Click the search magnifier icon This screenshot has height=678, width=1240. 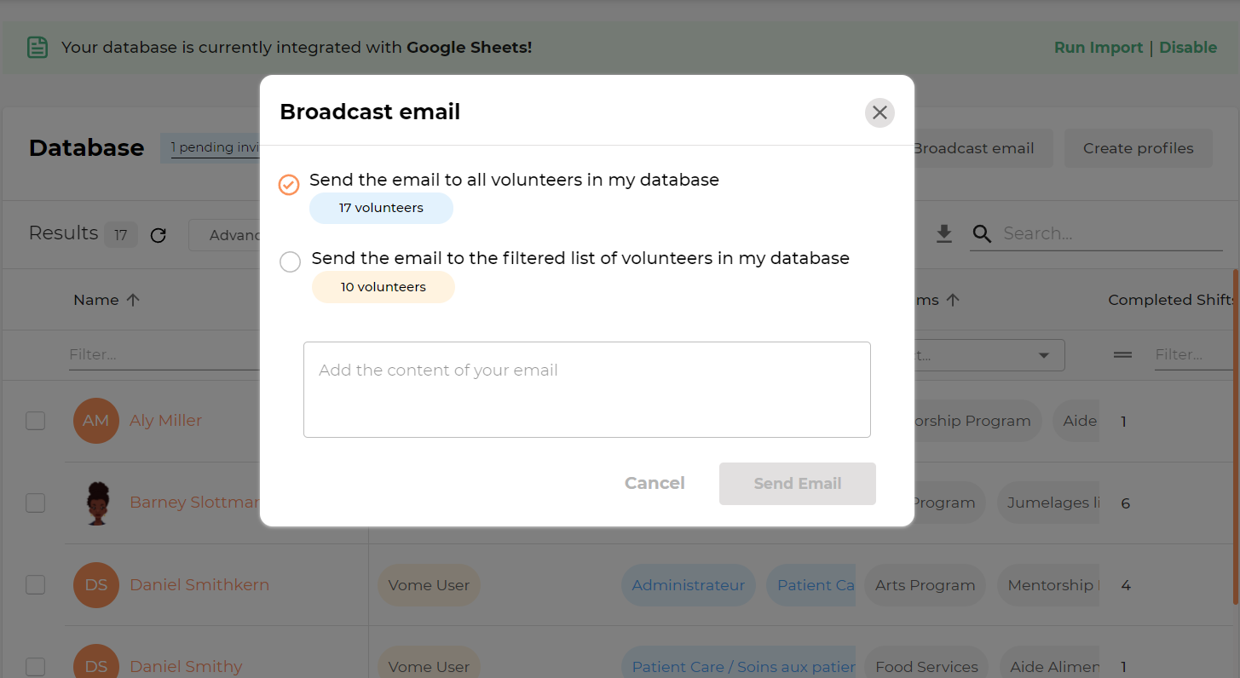pos(982,234)
